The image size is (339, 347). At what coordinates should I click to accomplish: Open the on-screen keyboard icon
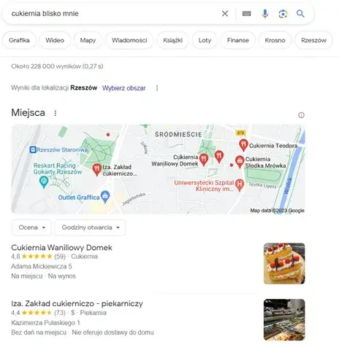(x=246, y=14)
